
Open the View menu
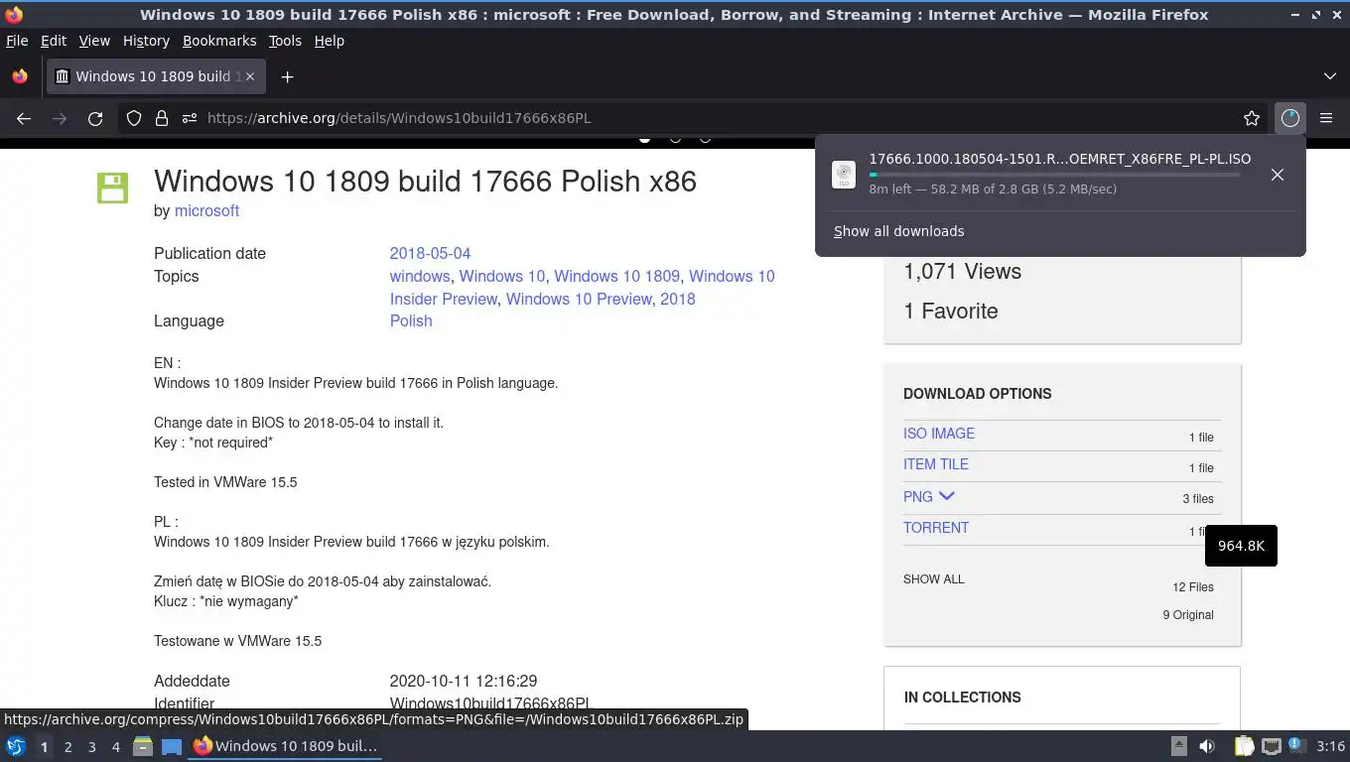[94, 41]
